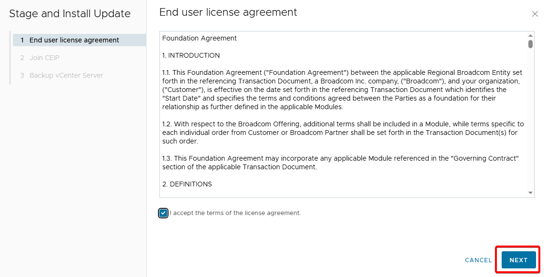Click the 'End user license agreement' page heading
Image resolution: width=547 pixels, height=277 pixels.
coord(228,12)
